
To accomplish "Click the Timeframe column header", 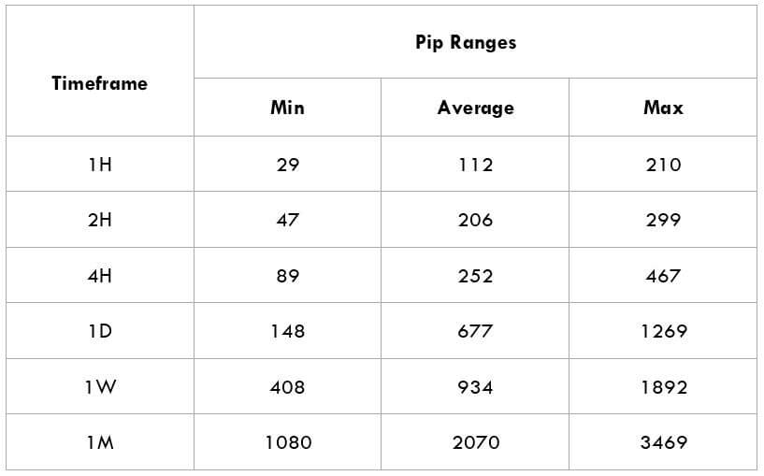I will pyautogui.click(x=100, y=83).
